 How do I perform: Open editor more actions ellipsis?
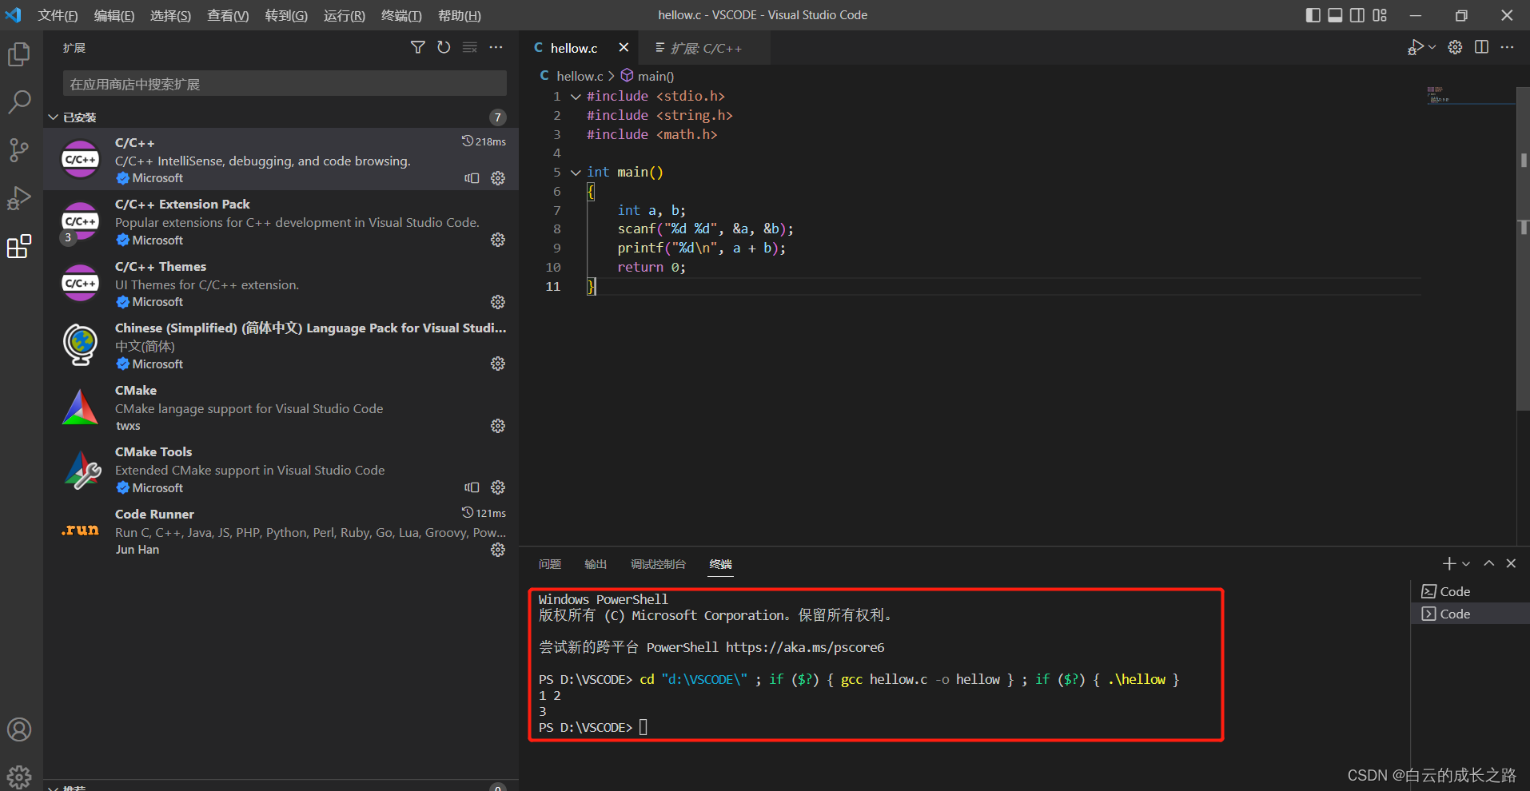1508,48
